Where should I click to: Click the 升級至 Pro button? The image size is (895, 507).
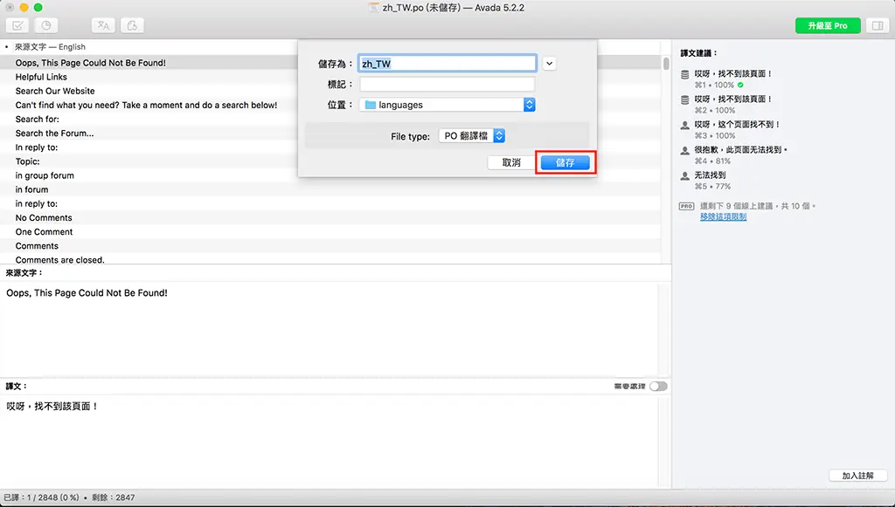828,25
